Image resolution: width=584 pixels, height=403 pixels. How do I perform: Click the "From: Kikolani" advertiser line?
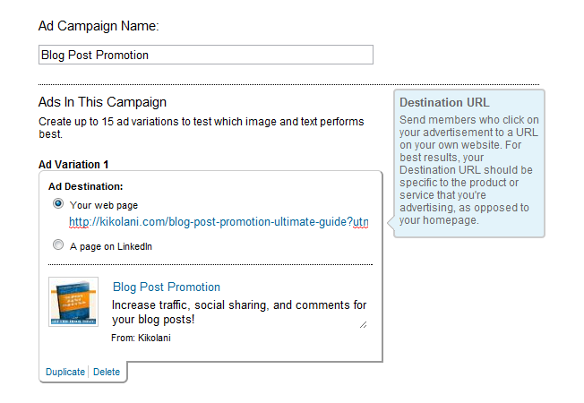click(x=141, y=338)
